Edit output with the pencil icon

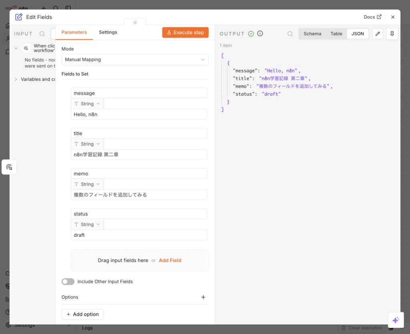pyautogui.click(x=378, y=34)
